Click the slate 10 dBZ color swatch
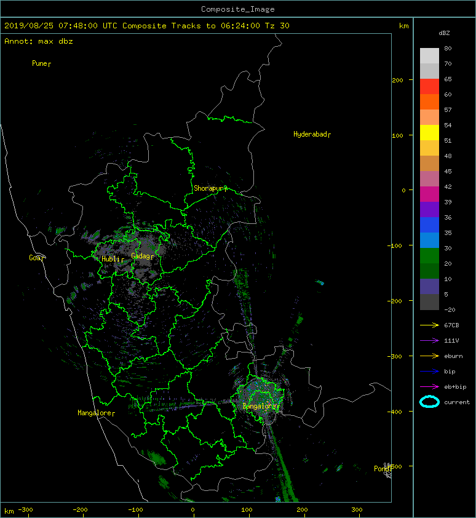 (429, 287)
